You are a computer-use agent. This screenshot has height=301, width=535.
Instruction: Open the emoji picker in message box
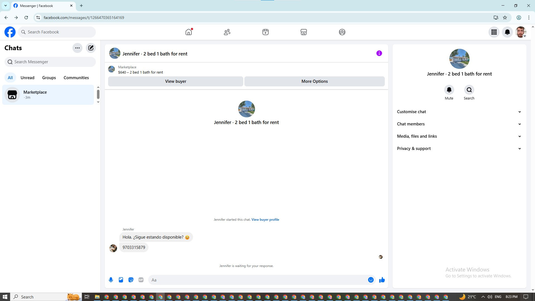pos(371,280)
